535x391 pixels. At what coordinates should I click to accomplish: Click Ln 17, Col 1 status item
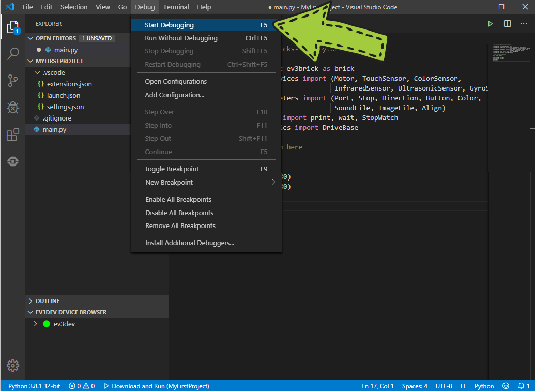pos(378,386)
